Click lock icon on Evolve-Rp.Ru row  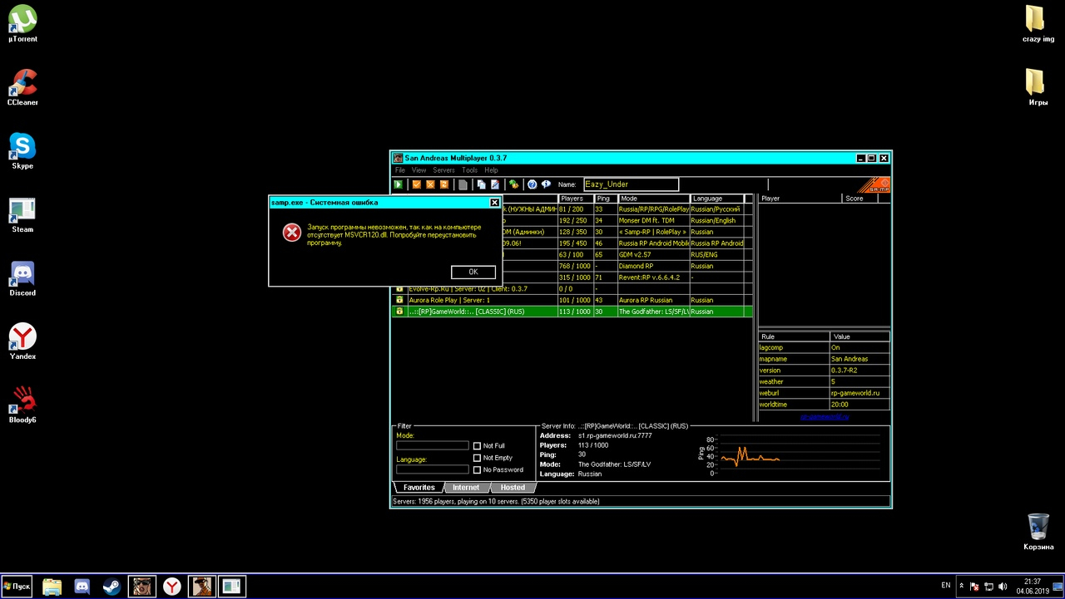(x=399, y=288)
